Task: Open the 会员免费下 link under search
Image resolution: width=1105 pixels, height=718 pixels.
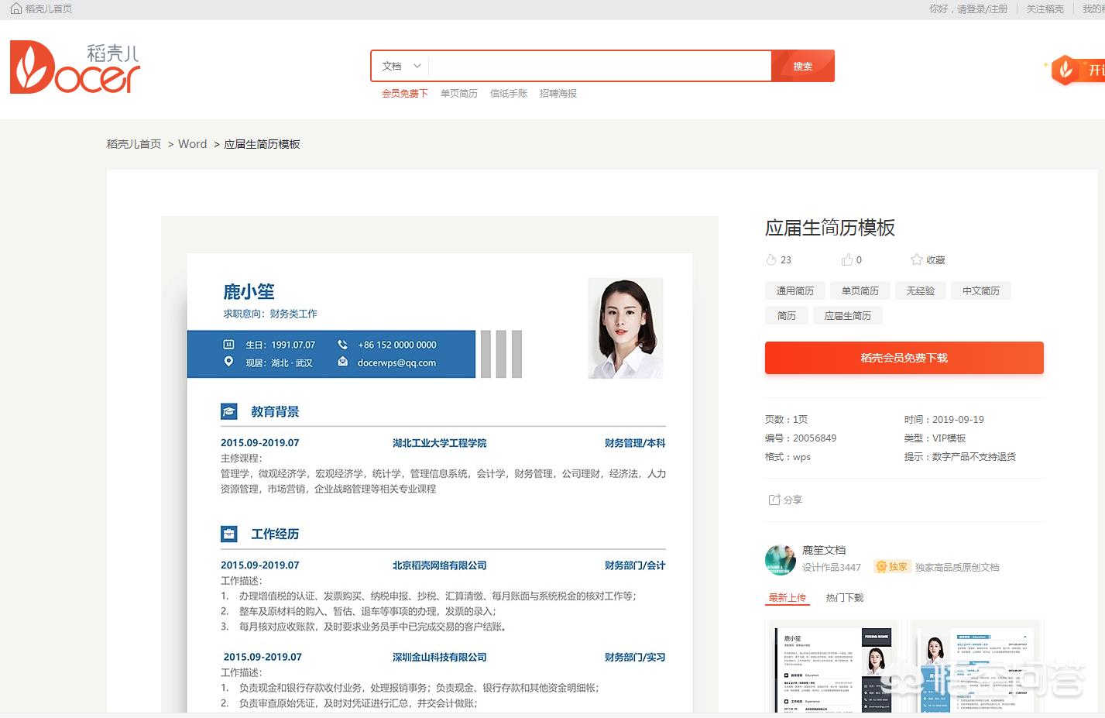Action: (x=405, y=93)
